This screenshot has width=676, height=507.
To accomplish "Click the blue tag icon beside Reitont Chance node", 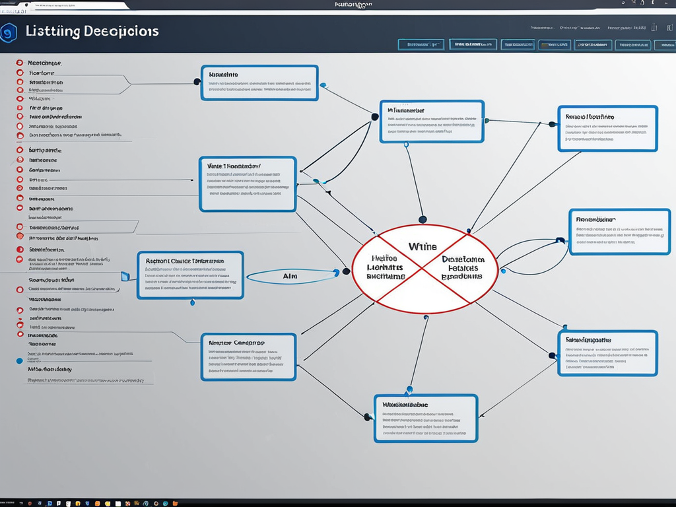I will pyautogui.click(x=125, y=276).
